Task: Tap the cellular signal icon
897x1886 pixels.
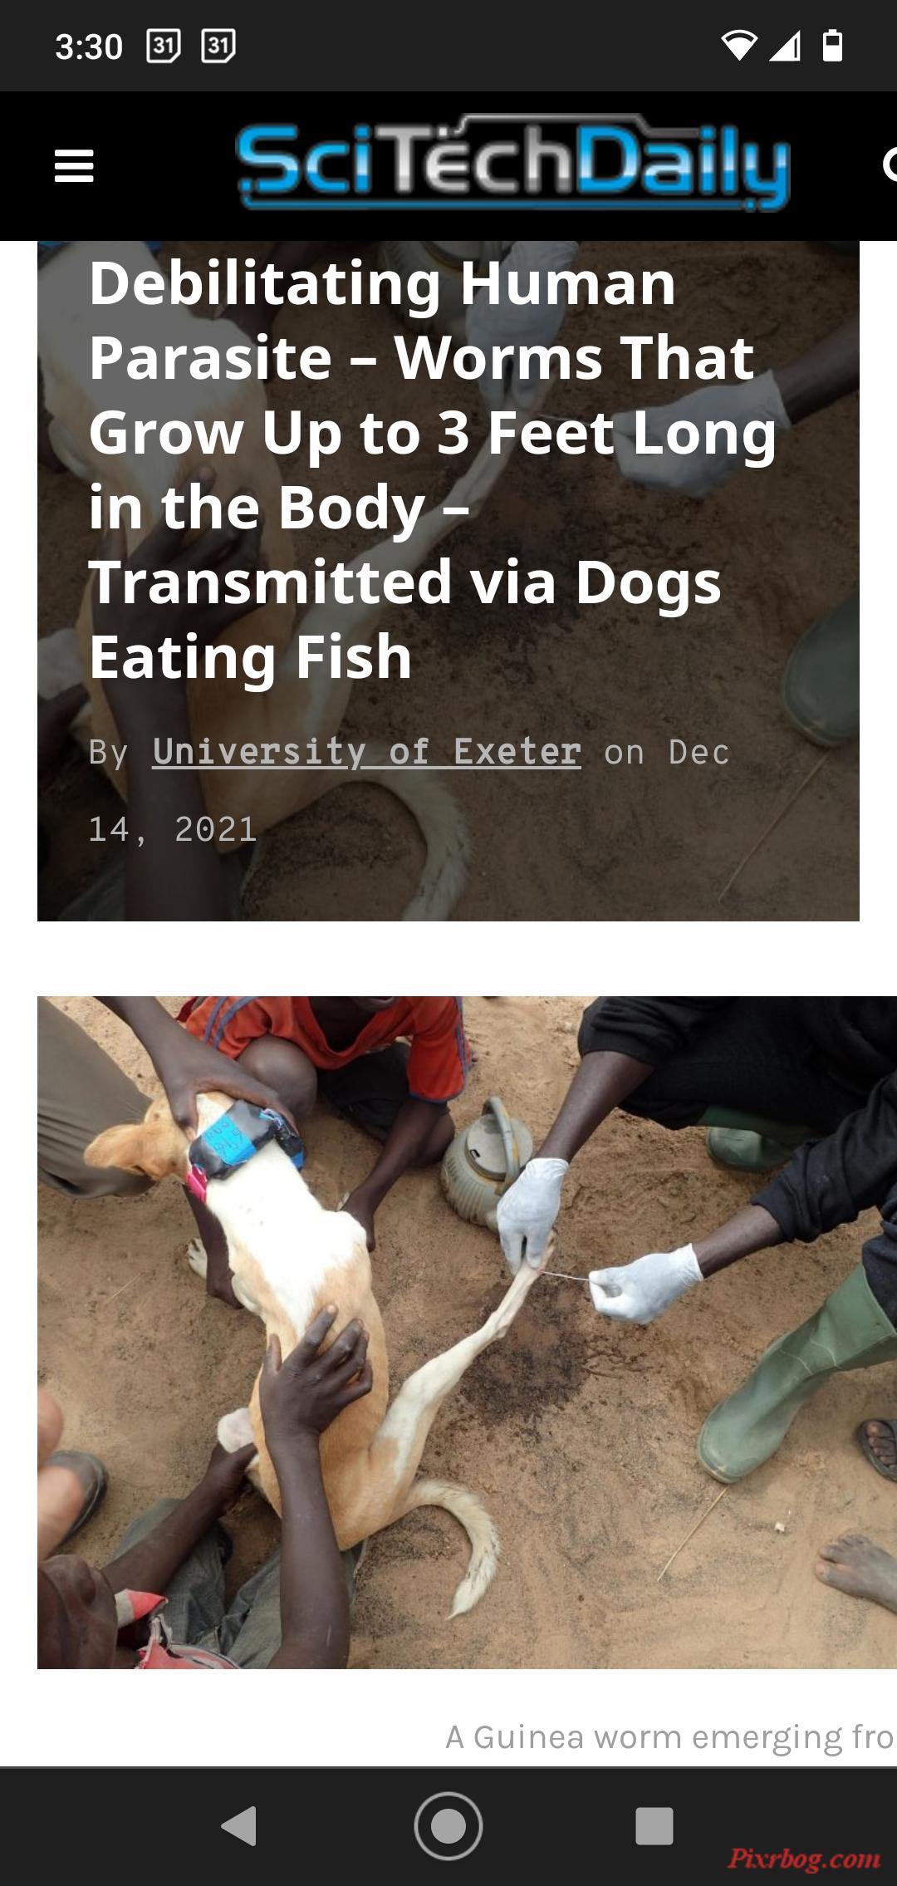Action: click(x=785, y=46)
